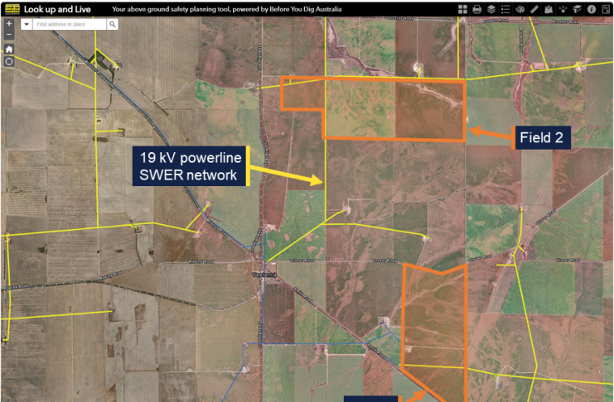Screen dimensions: 614x402
Task: Show the map legend list icon
Action: tap(505, 9)
